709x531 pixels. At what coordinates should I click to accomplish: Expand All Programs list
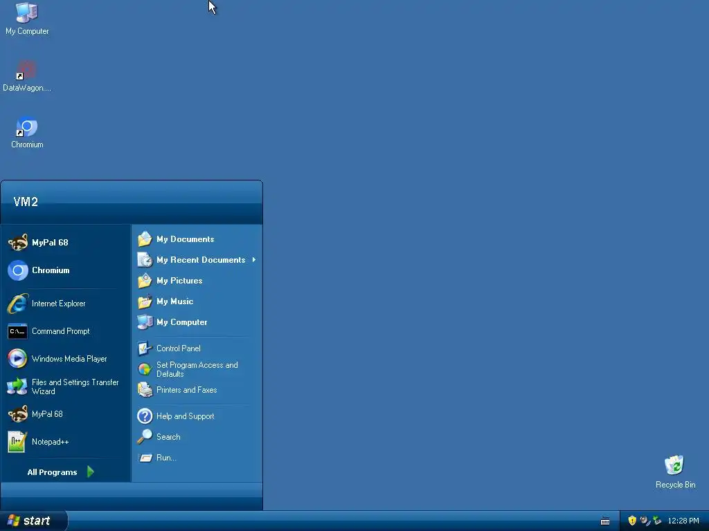[x=61, y=472]
